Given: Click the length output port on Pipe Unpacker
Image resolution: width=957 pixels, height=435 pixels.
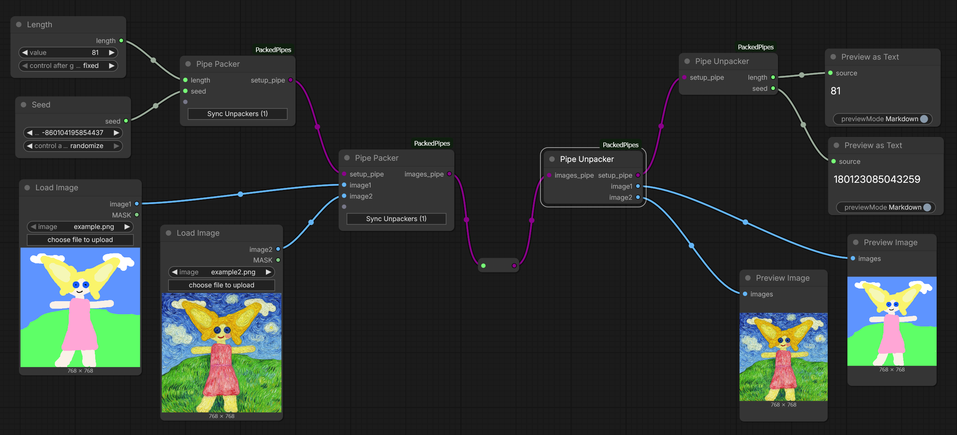Looking at the screenshot, I should [x=773, y=77].
